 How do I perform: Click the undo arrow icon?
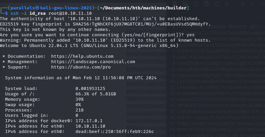point(243,4)
